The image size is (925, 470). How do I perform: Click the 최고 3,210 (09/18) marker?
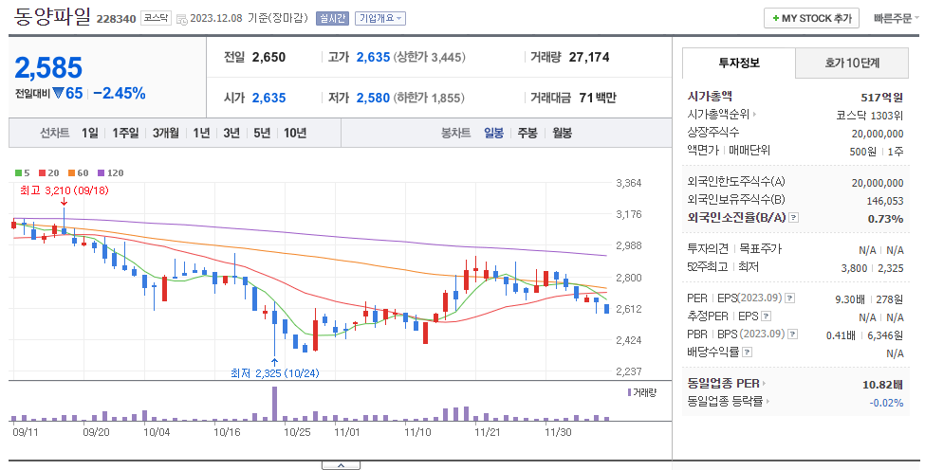pos(65,190)
